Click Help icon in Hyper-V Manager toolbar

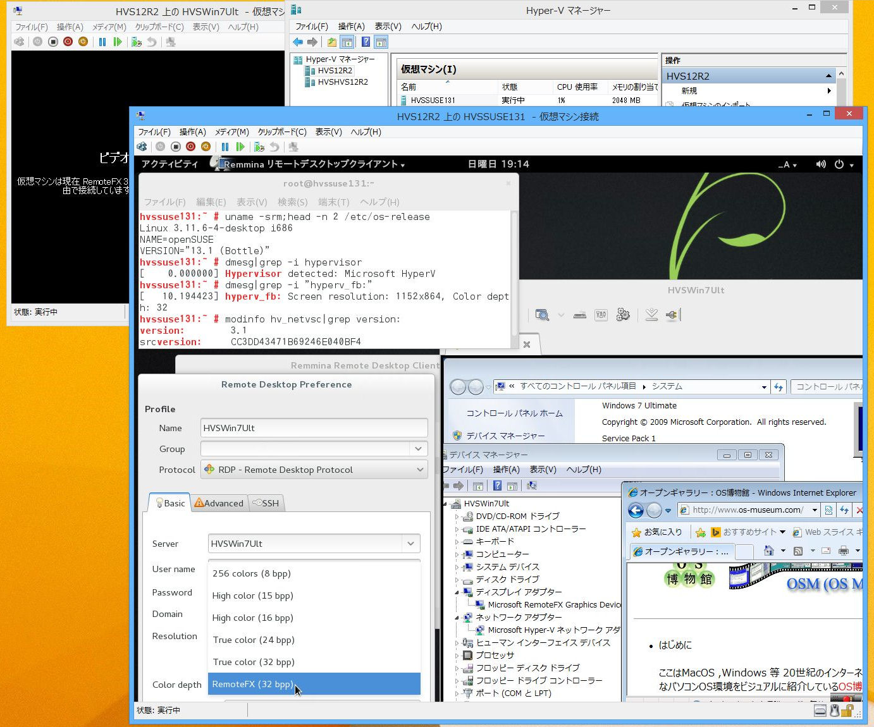point(366,42)
